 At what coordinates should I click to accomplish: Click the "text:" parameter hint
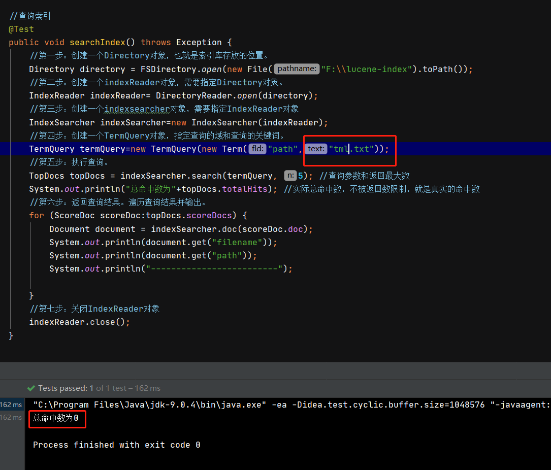[x=315, y=149]
